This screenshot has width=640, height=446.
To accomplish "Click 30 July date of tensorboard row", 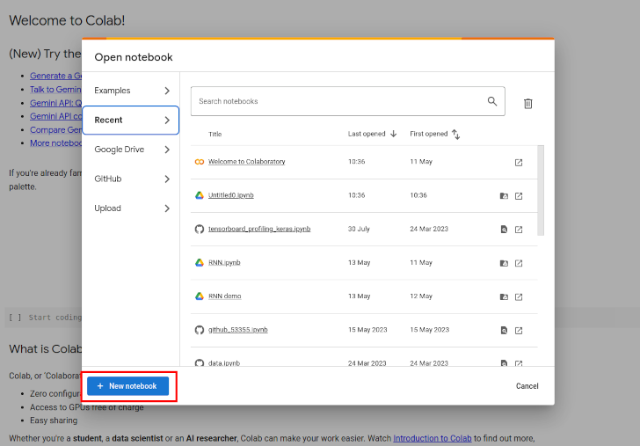I will point(359,229).
